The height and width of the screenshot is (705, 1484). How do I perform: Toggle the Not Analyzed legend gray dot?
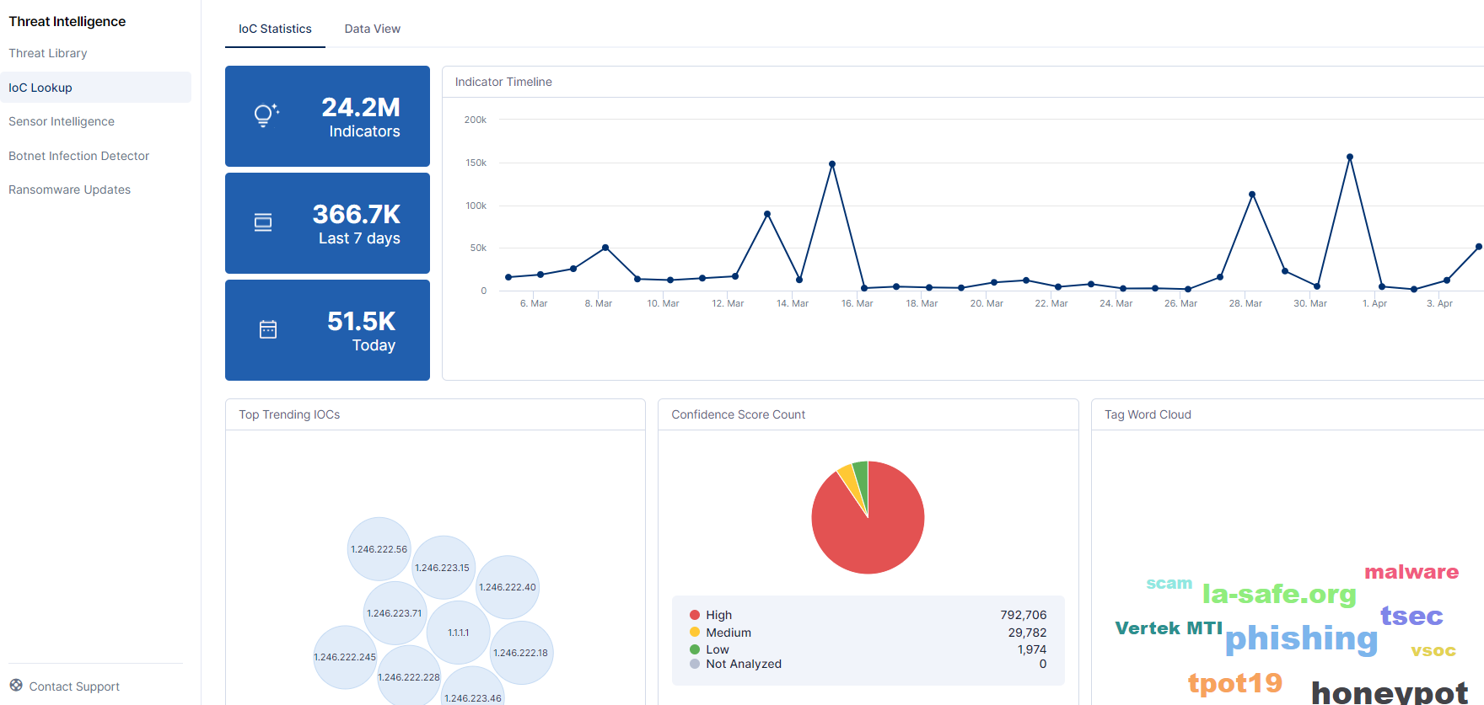695,664
